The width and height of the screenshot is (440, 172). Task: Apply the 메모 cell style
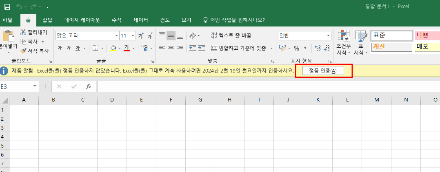pos(427,47)
